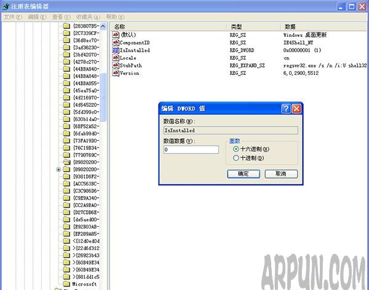Select folder icon of {283807B5- key
369x290 pixels.
[x=67, y=26]
